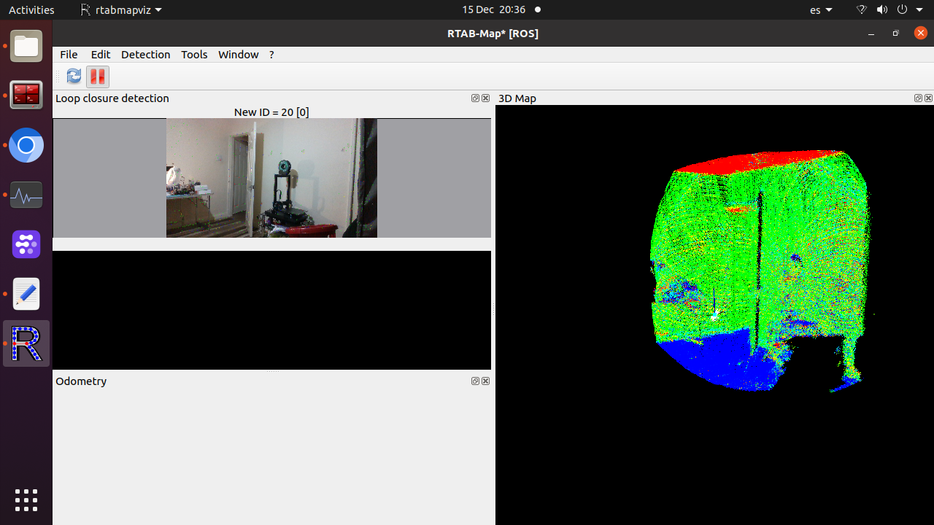Screen dimensions: 934x525
Task: Close the 3D Map panel
Action: click(928, 98)
